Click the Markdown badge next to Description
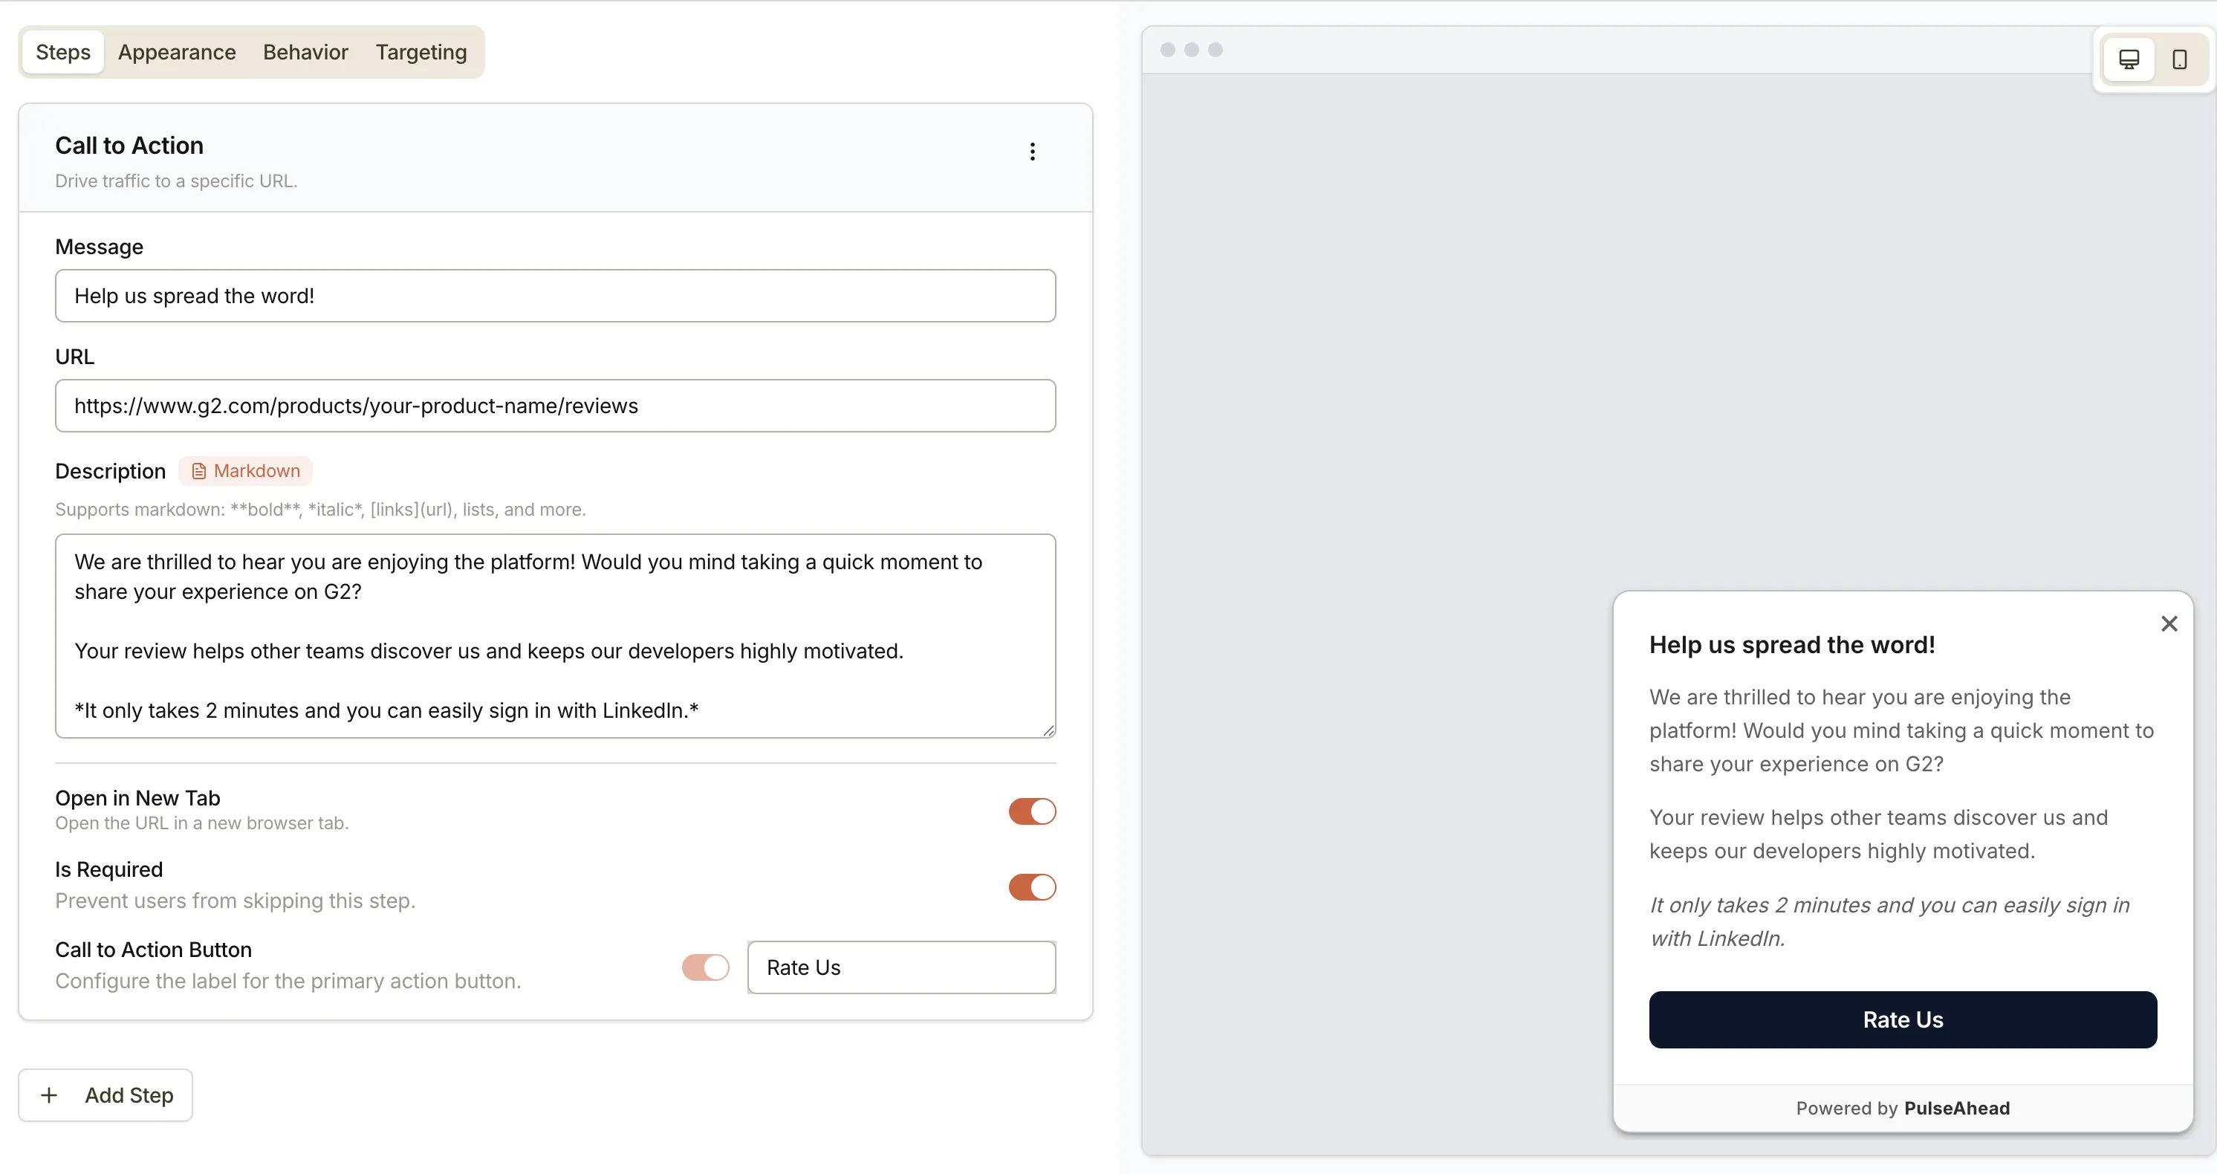Image resolution: width=2217 pixels, height=1174 pixels. 245,471
